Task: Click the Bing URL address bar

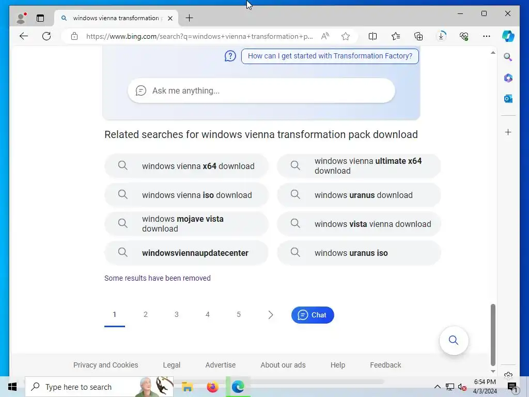Action: tap(199, 36)
